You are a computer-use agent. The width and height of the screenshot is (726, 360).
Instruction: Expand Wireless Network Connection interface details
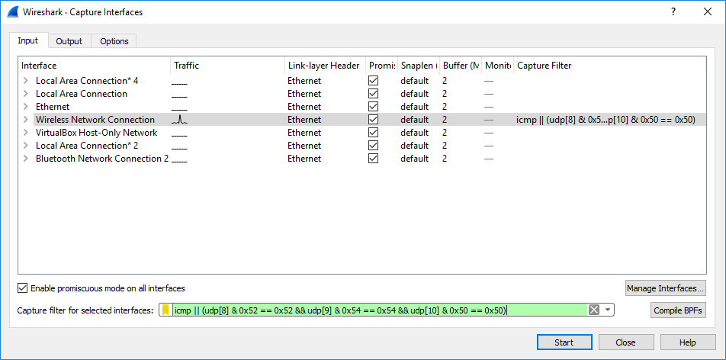(26, 120)
